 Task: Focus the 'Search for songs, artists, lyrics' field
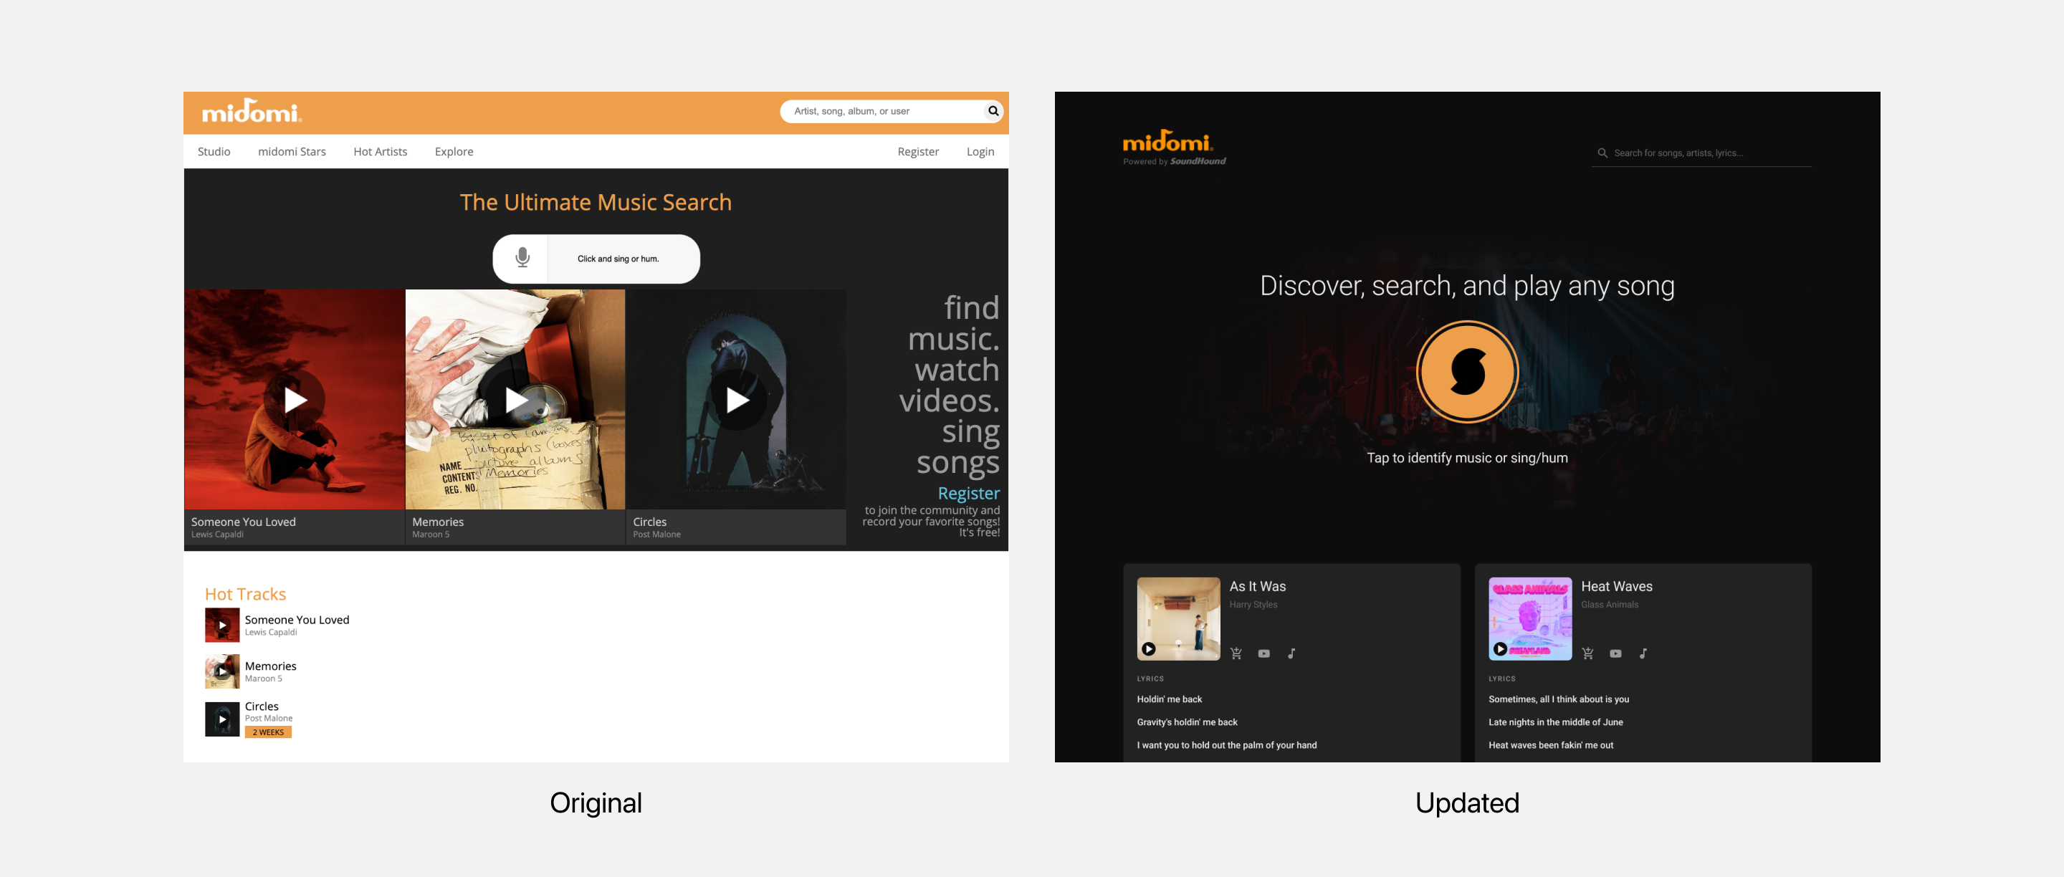click(1702, 153)
